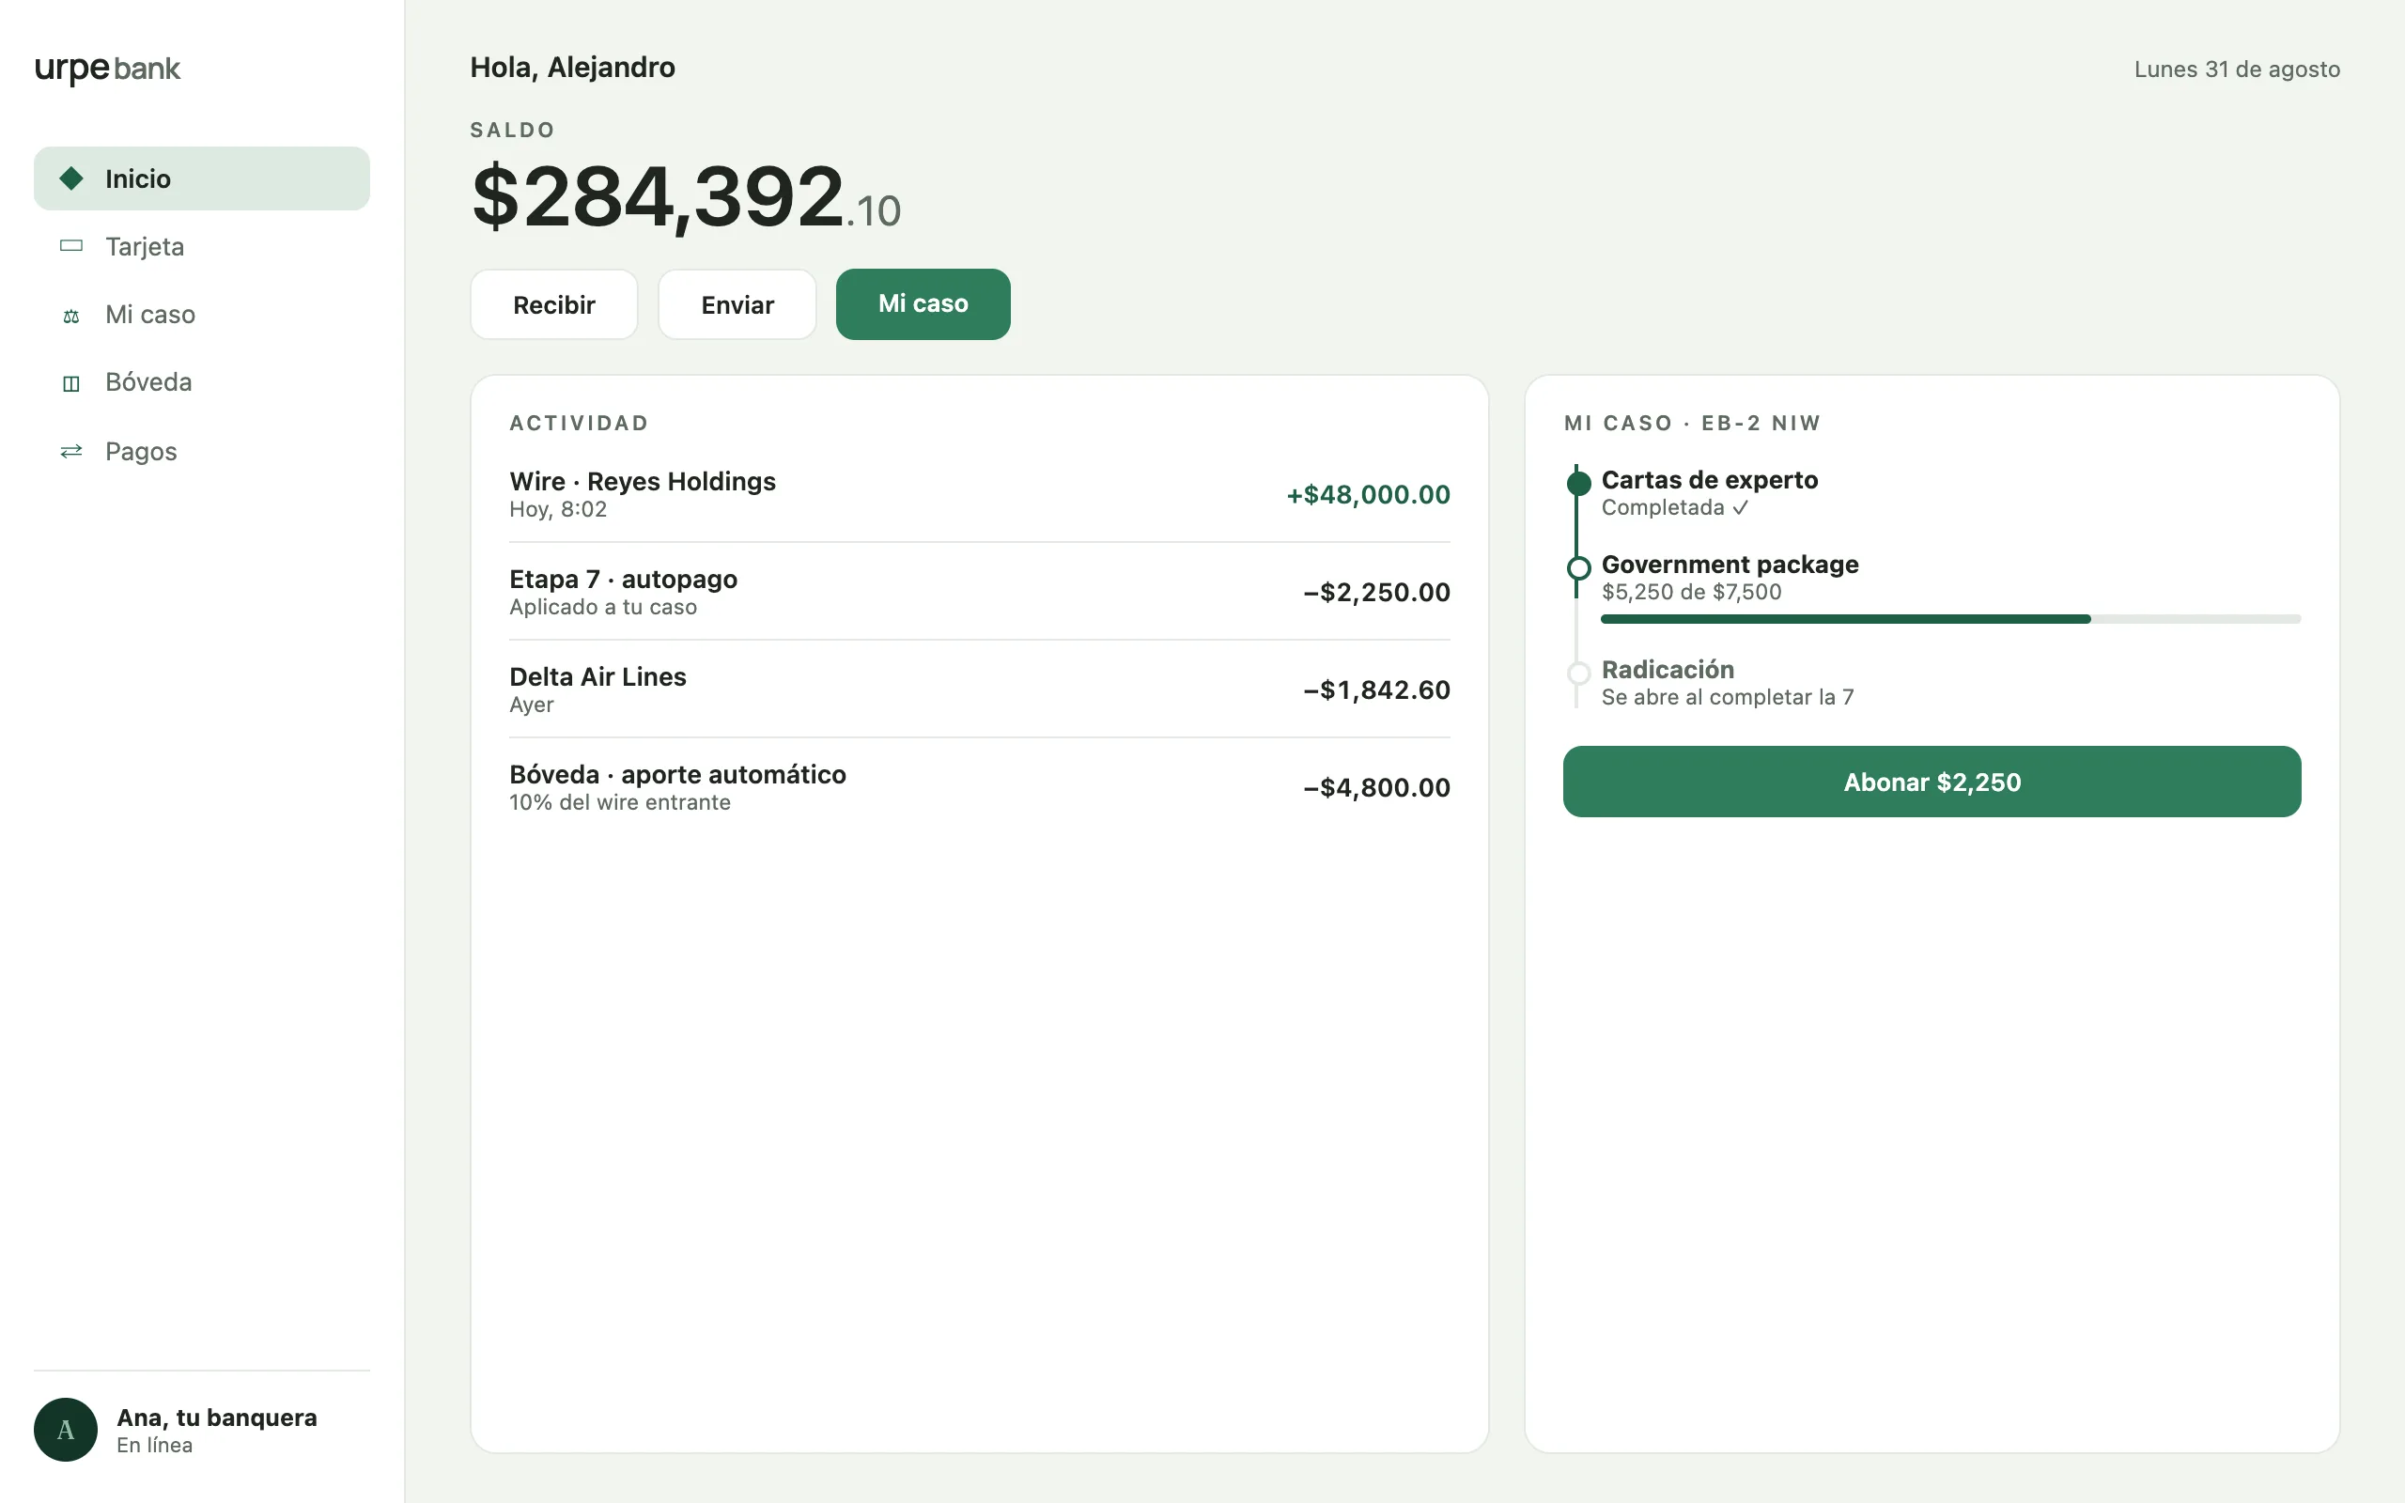This screenshot has height=1503, width=2405.
Task: Open Etapa 7 · autopago transaction
Action: 979,592
